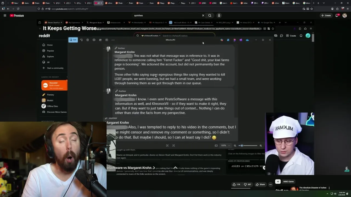Open the Stonefall game card
The image size is (351, 197).
click(54, 85)
